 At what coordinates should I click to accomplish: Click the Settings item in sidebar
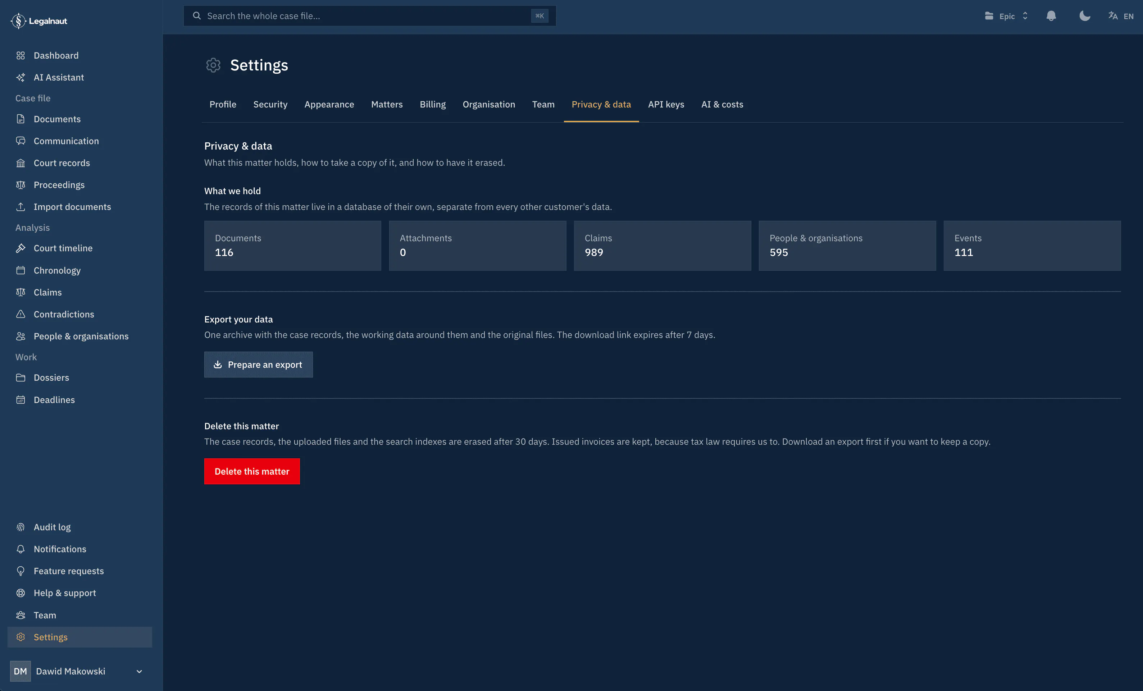point(80,637)
